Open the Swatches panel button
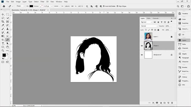 (x=184, y=23)
